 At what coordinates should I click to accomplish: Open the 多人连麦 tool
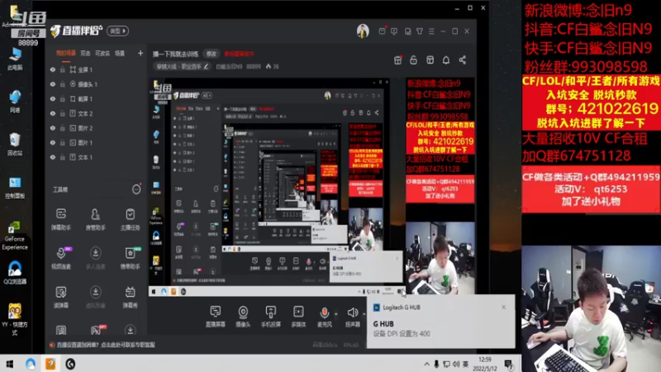[x=95, y=258]
